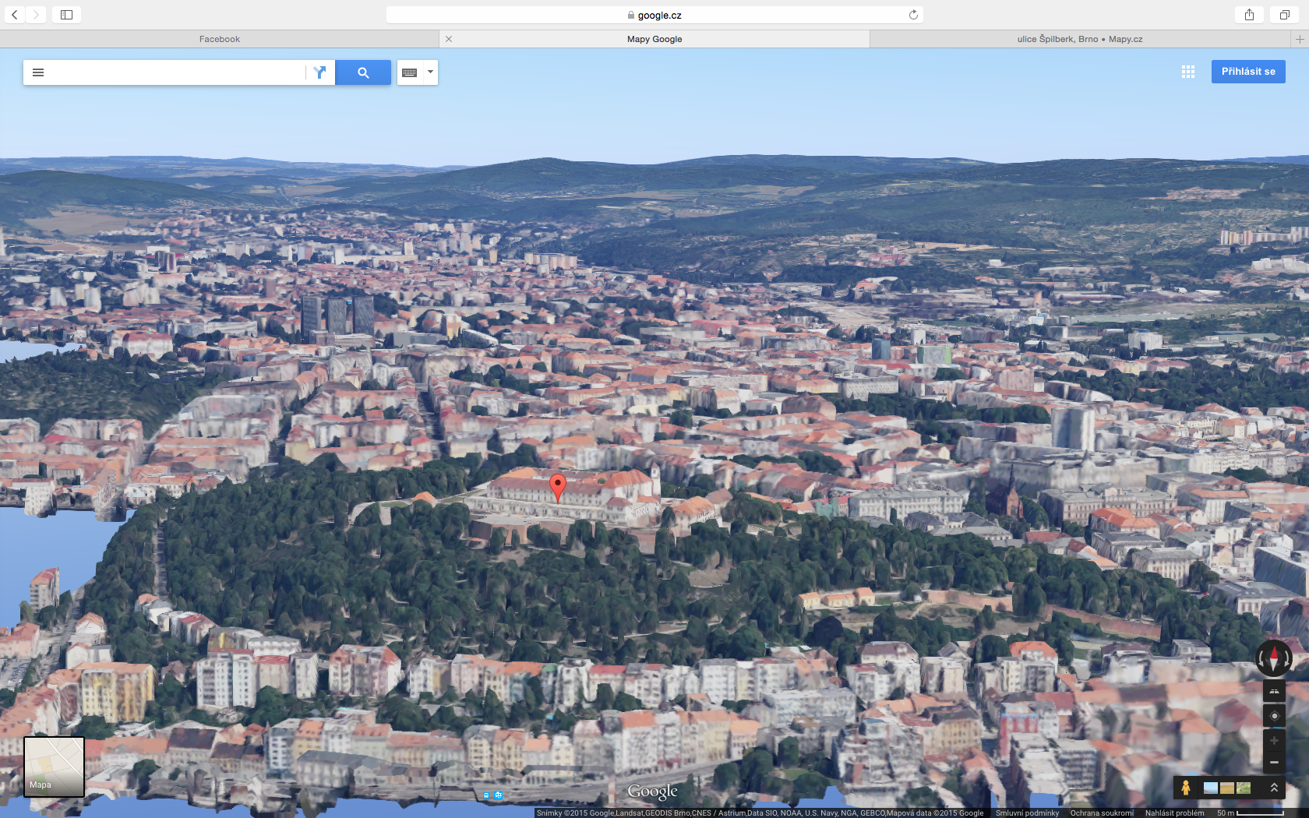Click the Google logo on the map

[x=653, y=792]
